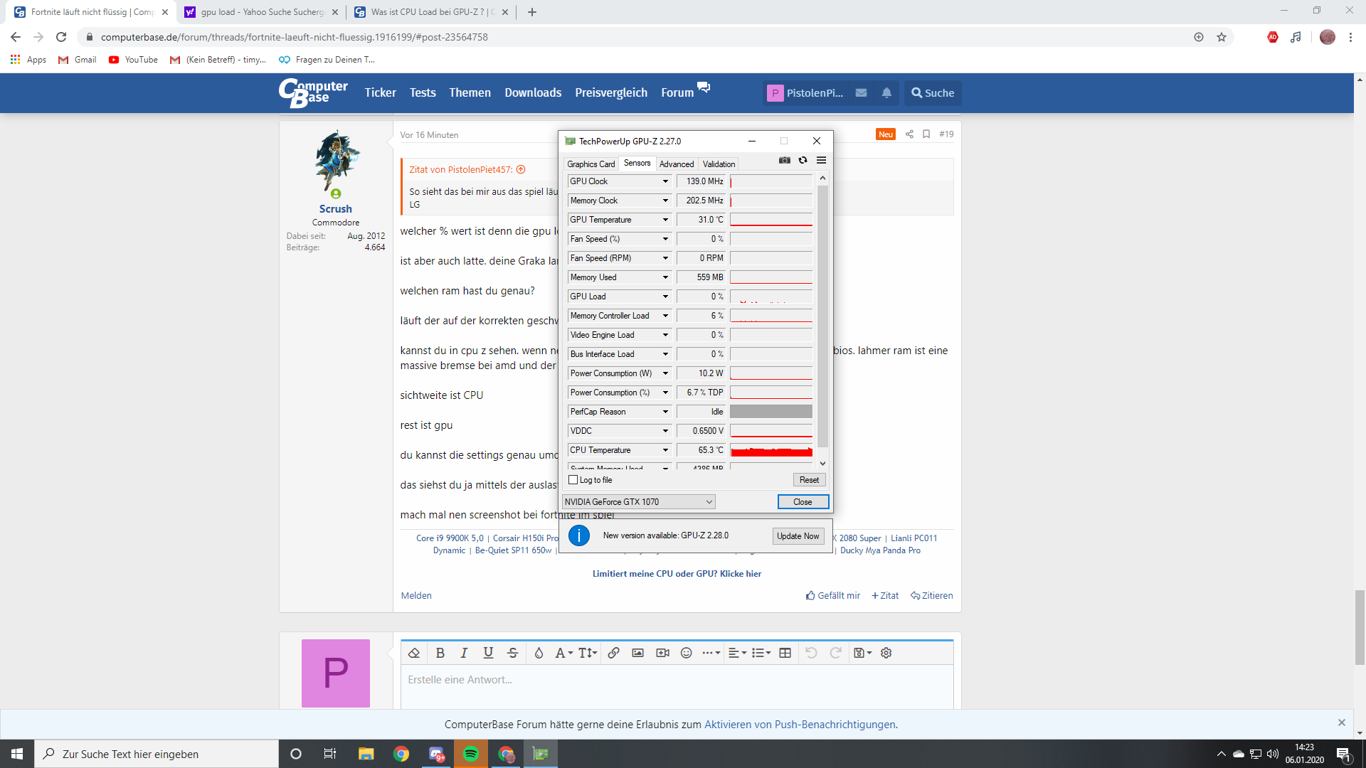This screenshot has height=768, width=1366.
Task: Refresh GPU-Z sensor readings via refresh icon
Action: (803, 160)
